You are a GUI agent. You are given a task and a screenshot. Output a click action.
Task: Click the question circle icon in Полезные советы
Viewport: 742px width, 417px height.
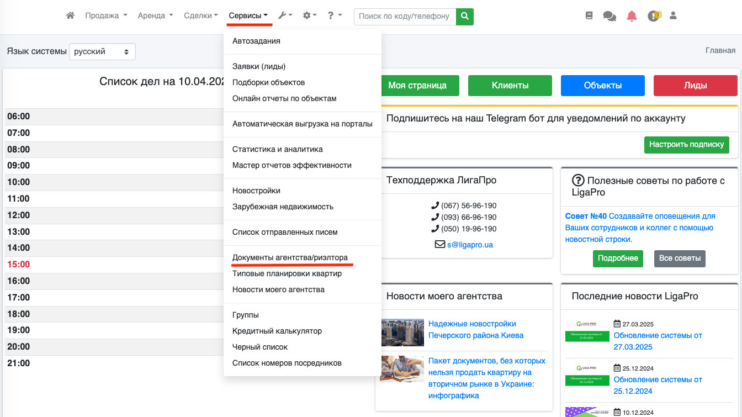[578, 181]
